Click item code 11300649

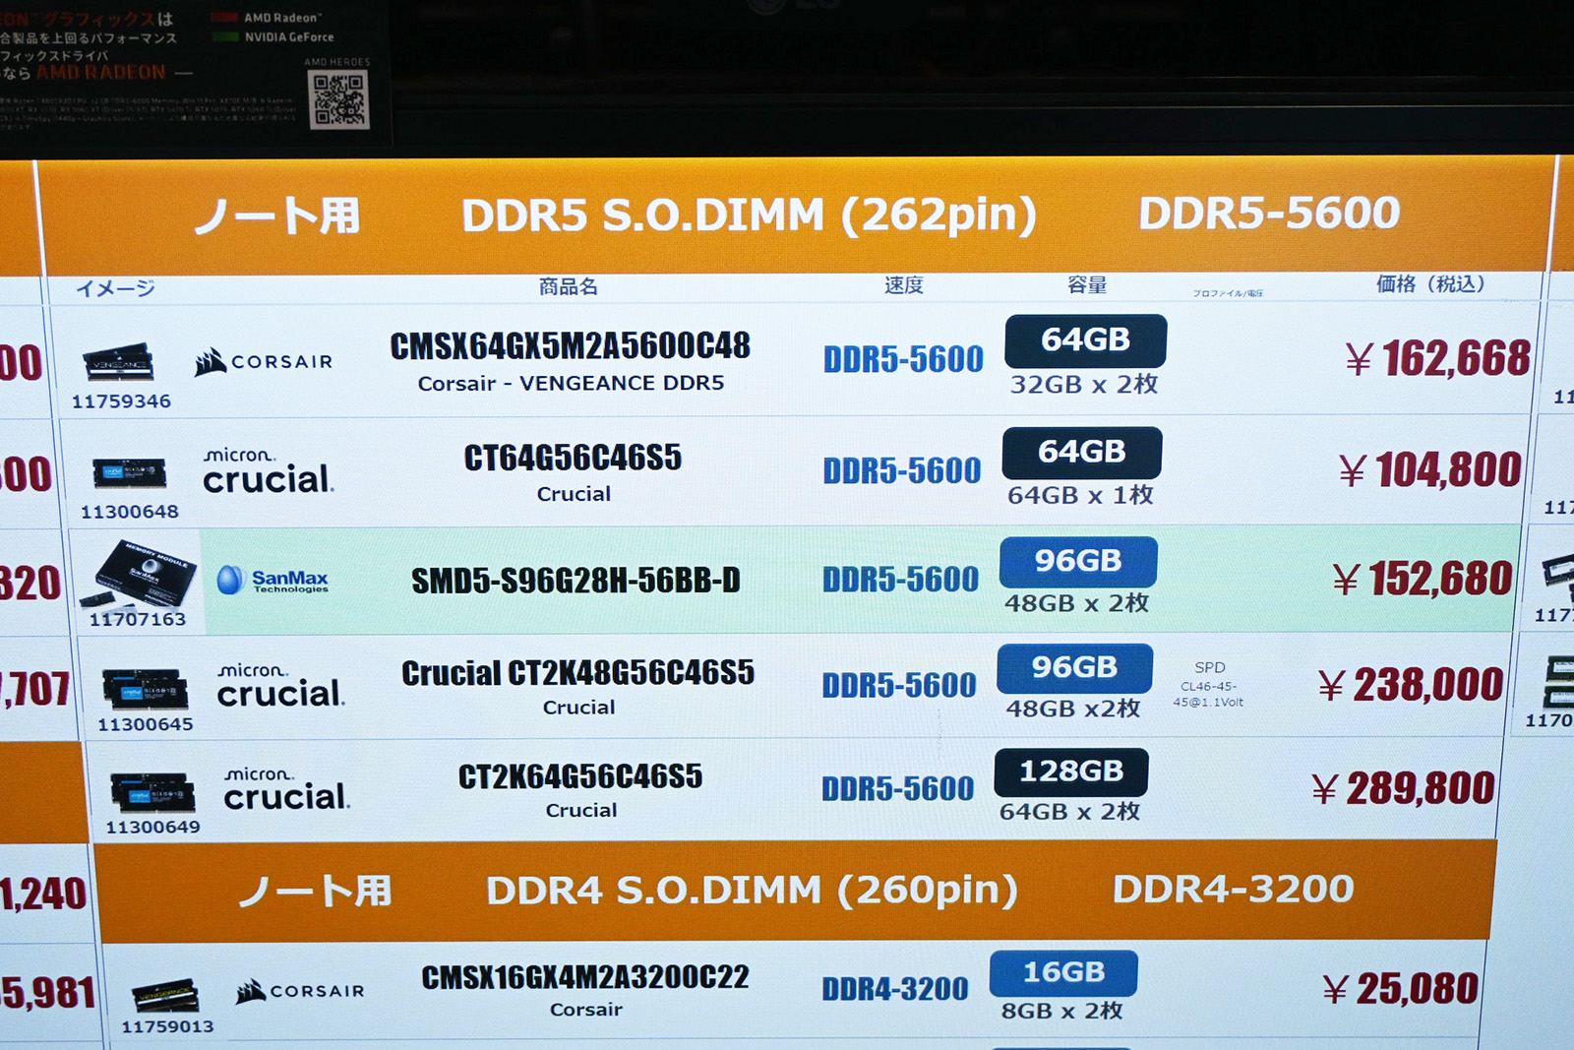click(x=152, y=827)
